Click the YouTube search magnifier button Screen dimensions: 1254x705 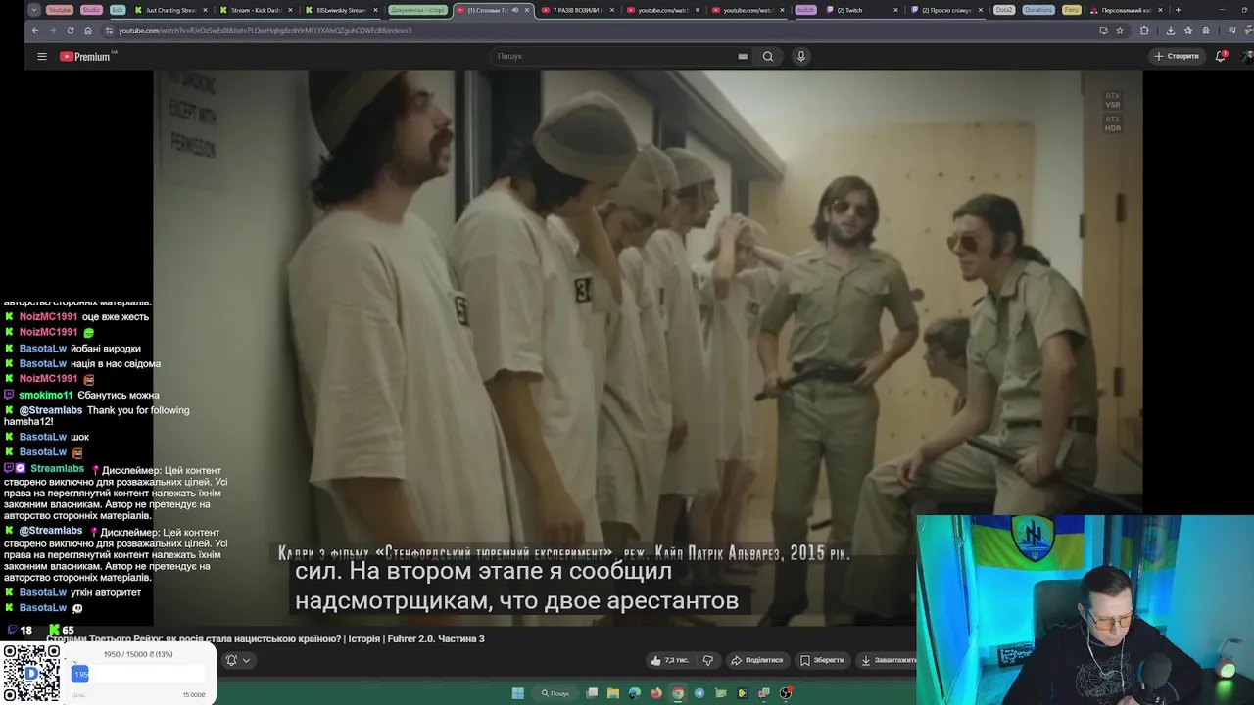768,56
